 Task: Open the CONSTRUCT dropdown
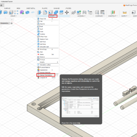tap(113, 16)
